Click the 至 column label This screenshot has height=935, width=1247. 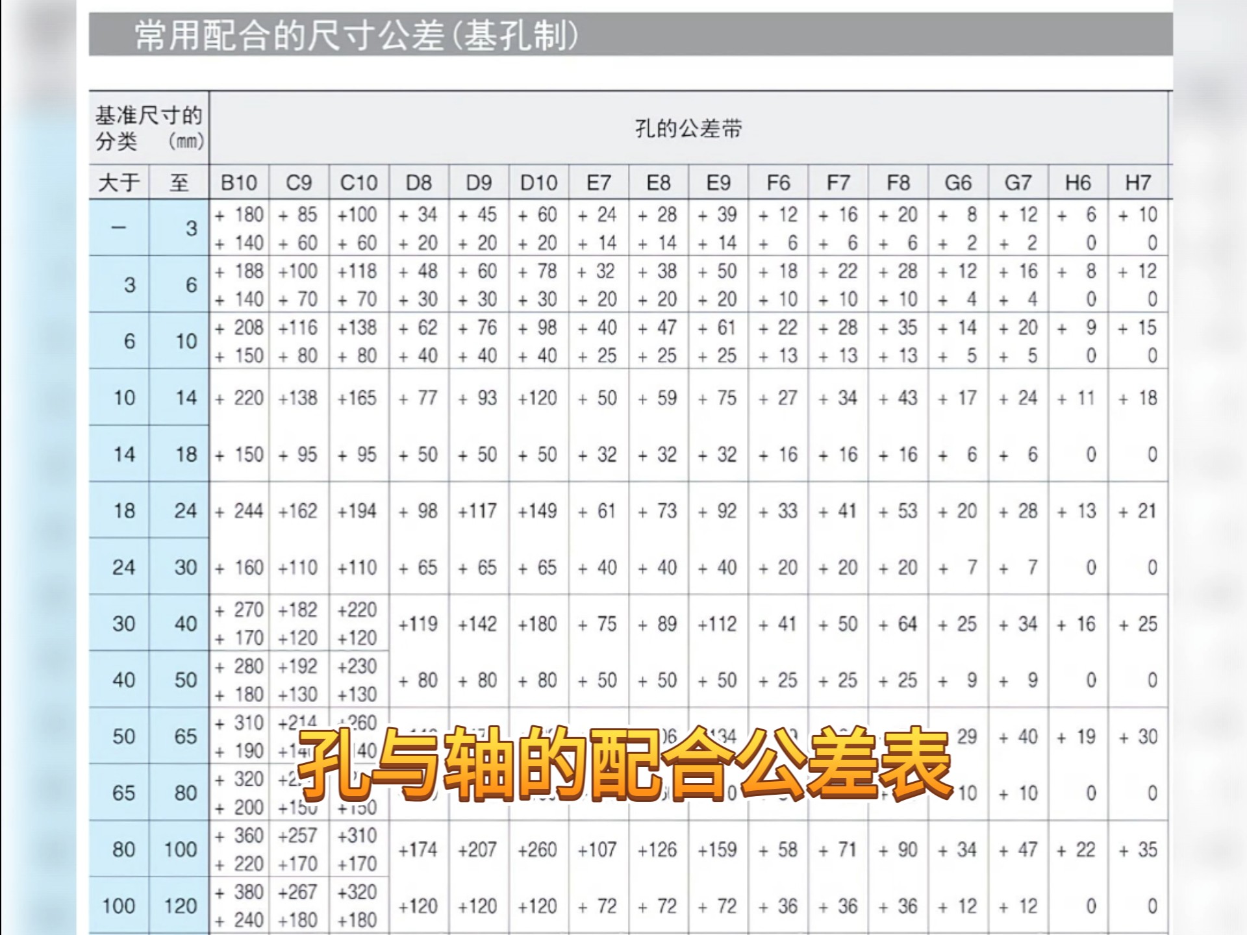pos(179,182)
